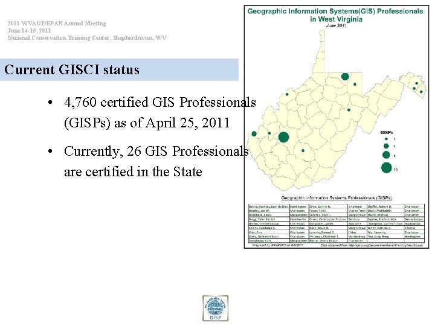Click the map title 'Geographic Information Systems(GIS) Professionals'
Screen dimensions: 435x326
335,11
